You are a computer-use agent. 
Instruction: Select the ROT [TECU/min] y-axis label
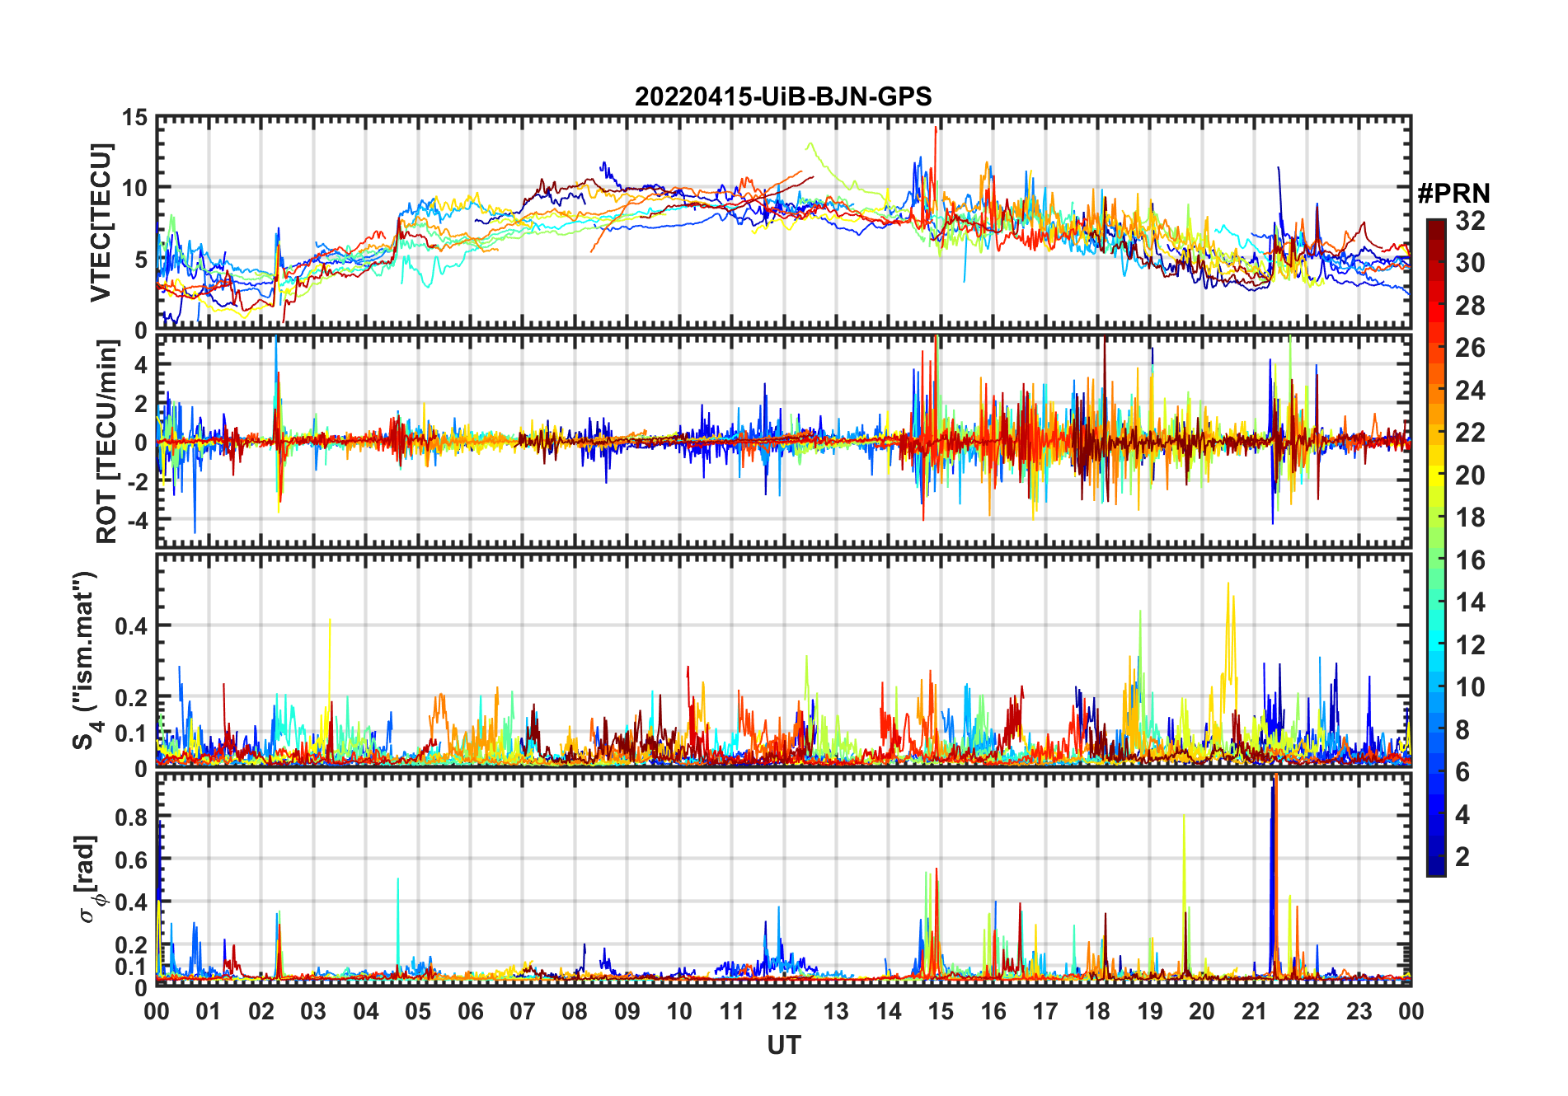(x=106, y=442)
